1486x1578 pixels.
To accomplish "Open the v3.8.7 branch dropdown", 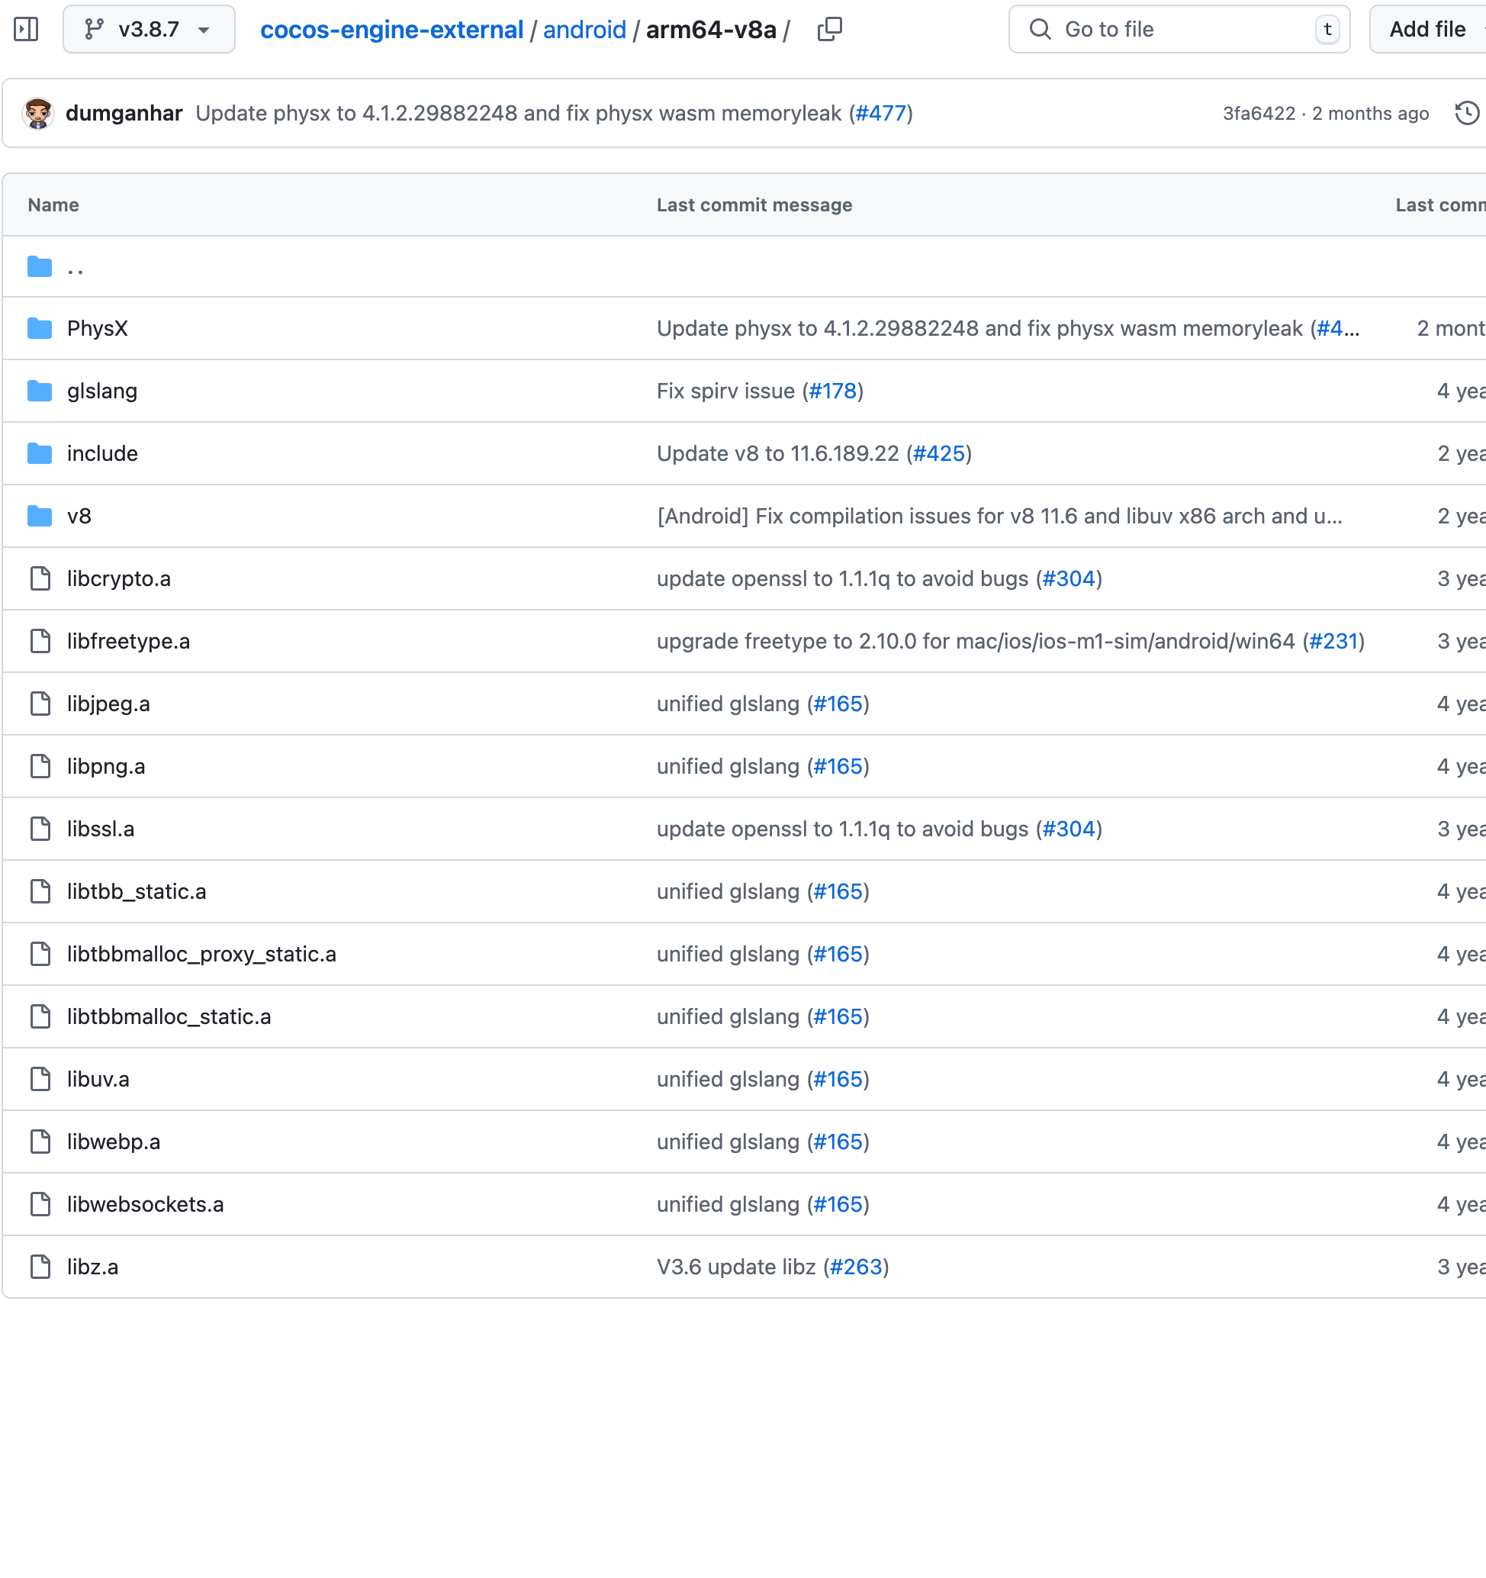I will (x=148, y=29).
